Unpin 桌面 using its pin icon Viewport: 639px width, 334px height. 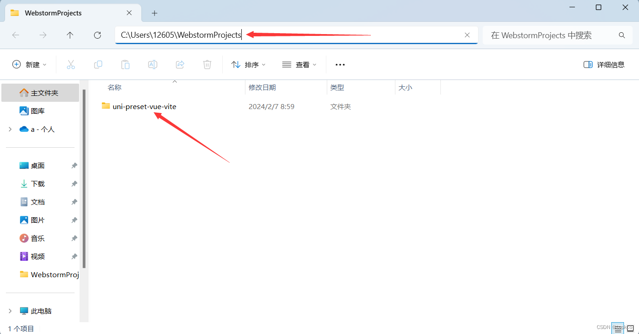pyautogui.click(x=74, y=166)
